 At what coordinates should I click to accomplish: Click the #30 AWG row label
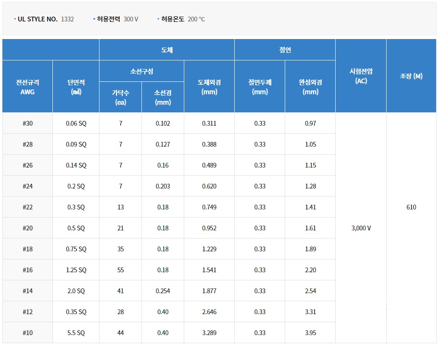click(28, 123)
